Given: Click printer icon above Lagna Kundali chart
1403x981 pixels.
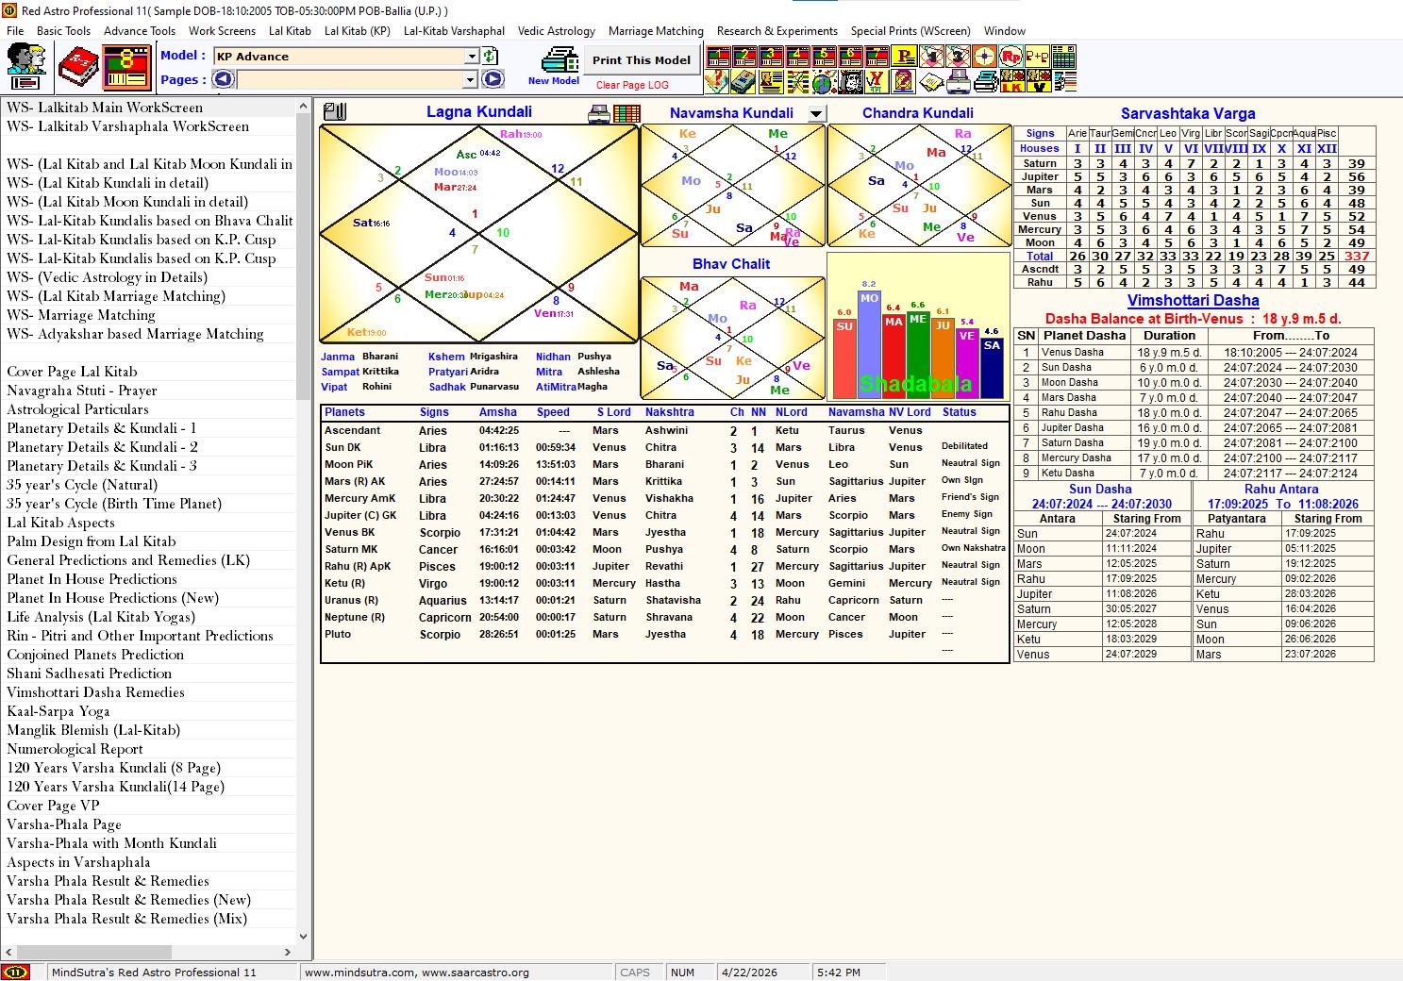Looking at the screenshot, I should pos(599,114).
